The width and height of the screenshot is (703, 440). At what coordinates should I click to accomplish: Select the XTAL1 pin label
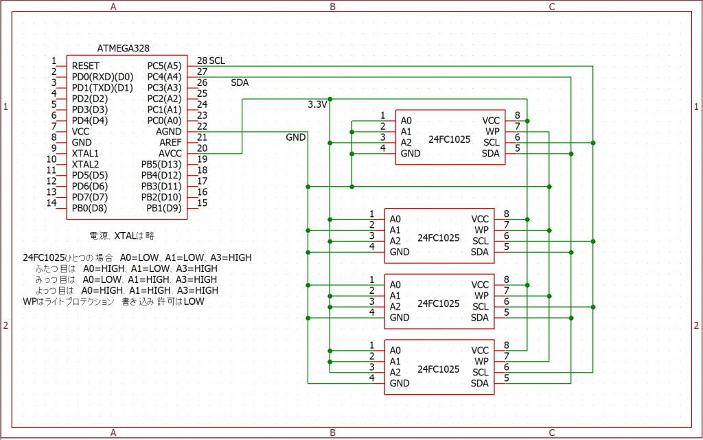[x=85, y=153]
